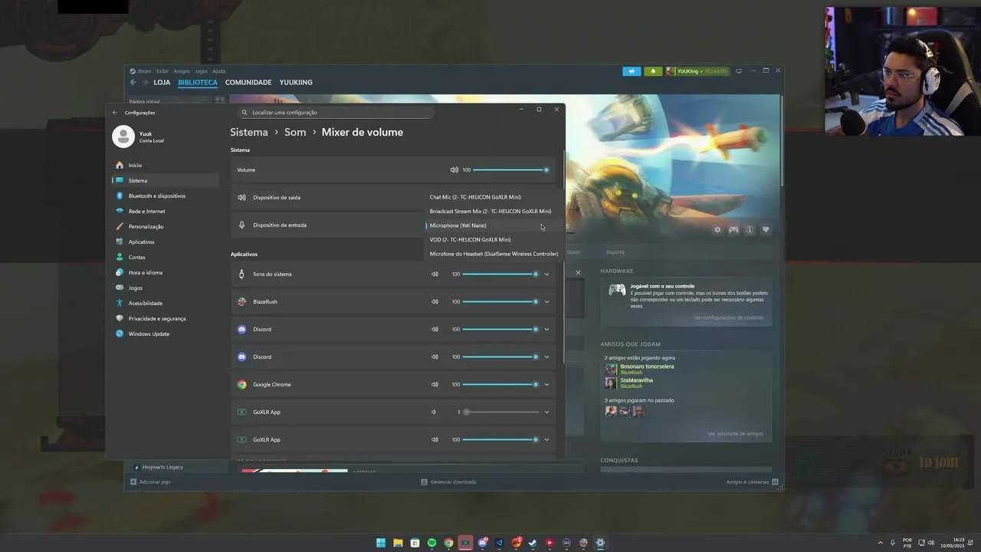Expand options for GoXLR App at volume 1
981x552 pixels.
pos(546,412)
